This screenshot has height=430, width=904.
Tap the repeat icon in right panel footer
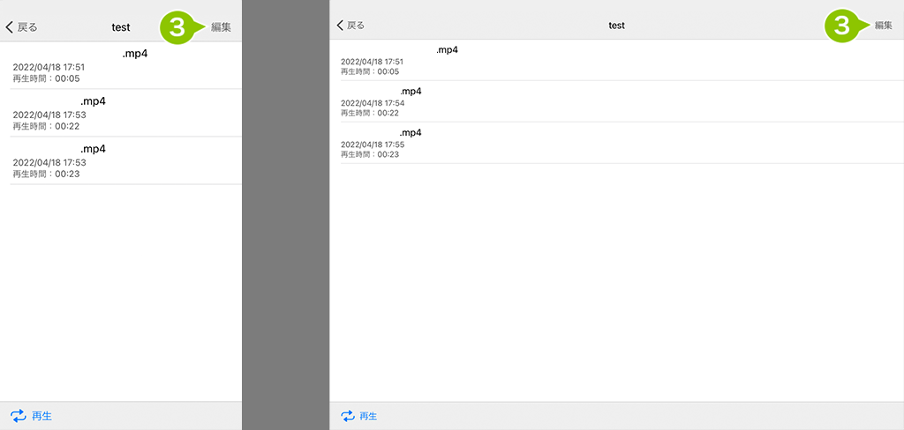click(348, 416)
